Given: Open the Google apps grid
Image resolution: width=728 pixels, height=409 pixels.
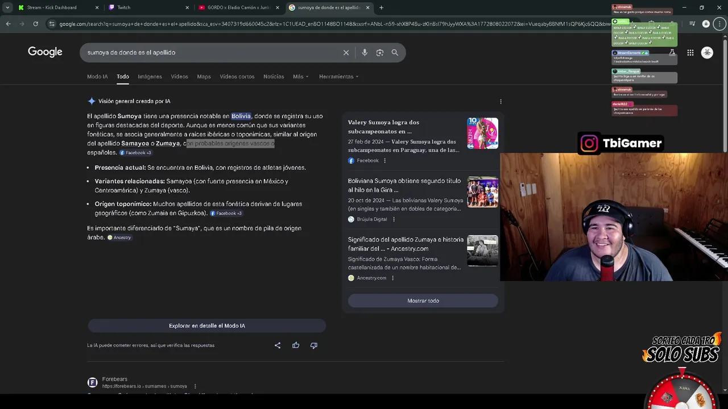Looking at the screenshot, I should [690, 52].
